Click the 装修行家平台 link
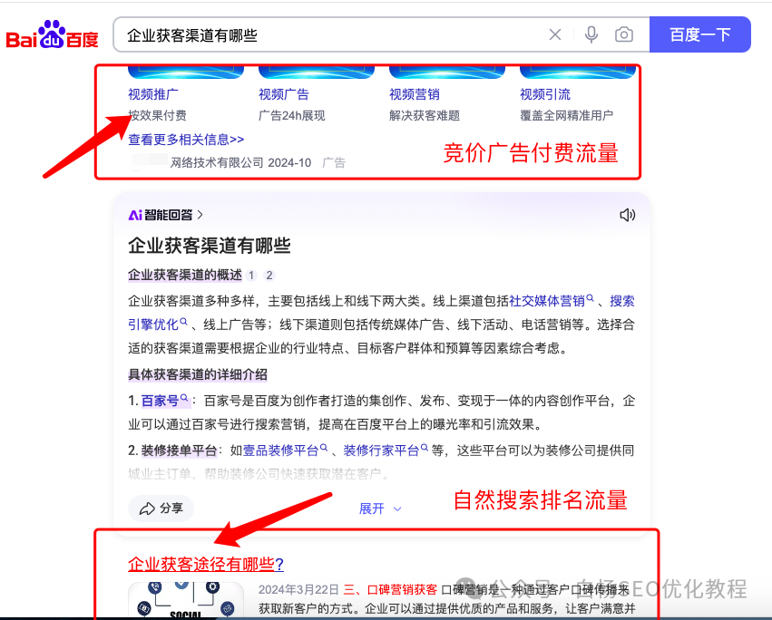 [x=382, y=449]
